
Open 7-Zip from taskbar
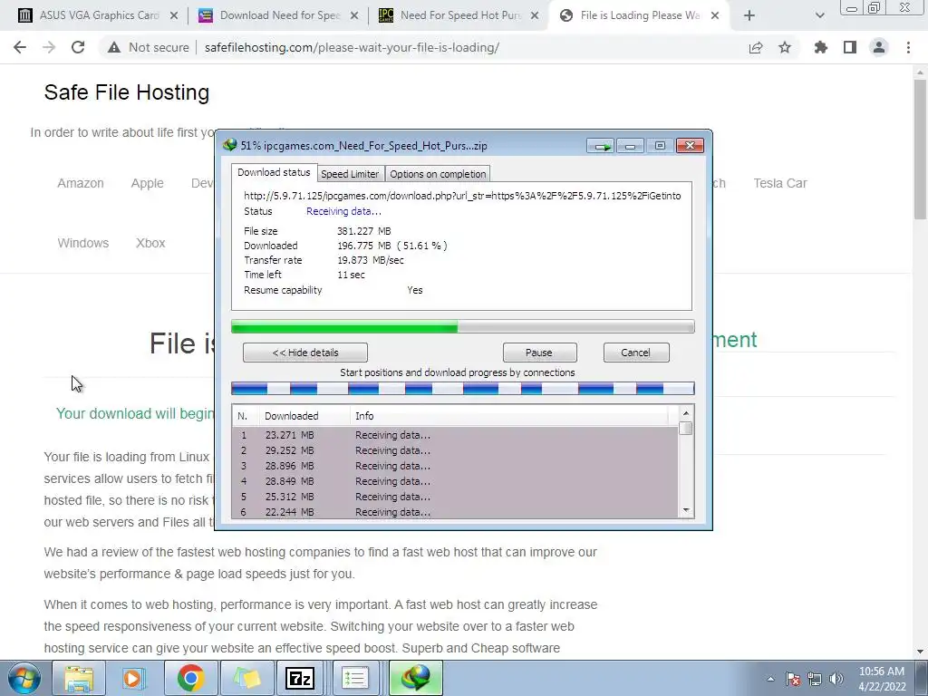coord(299,678)
